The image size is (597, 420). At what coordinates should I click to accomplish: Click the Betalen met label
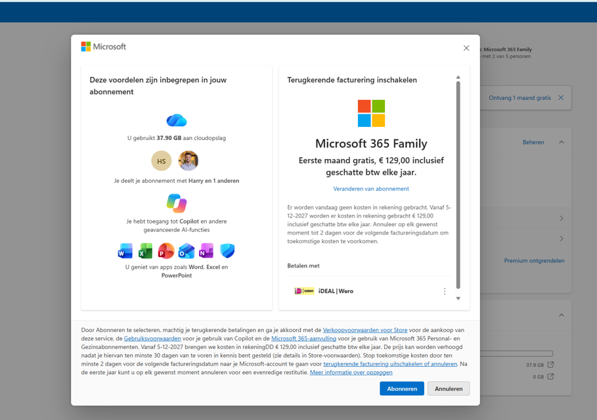click(303, 266)
